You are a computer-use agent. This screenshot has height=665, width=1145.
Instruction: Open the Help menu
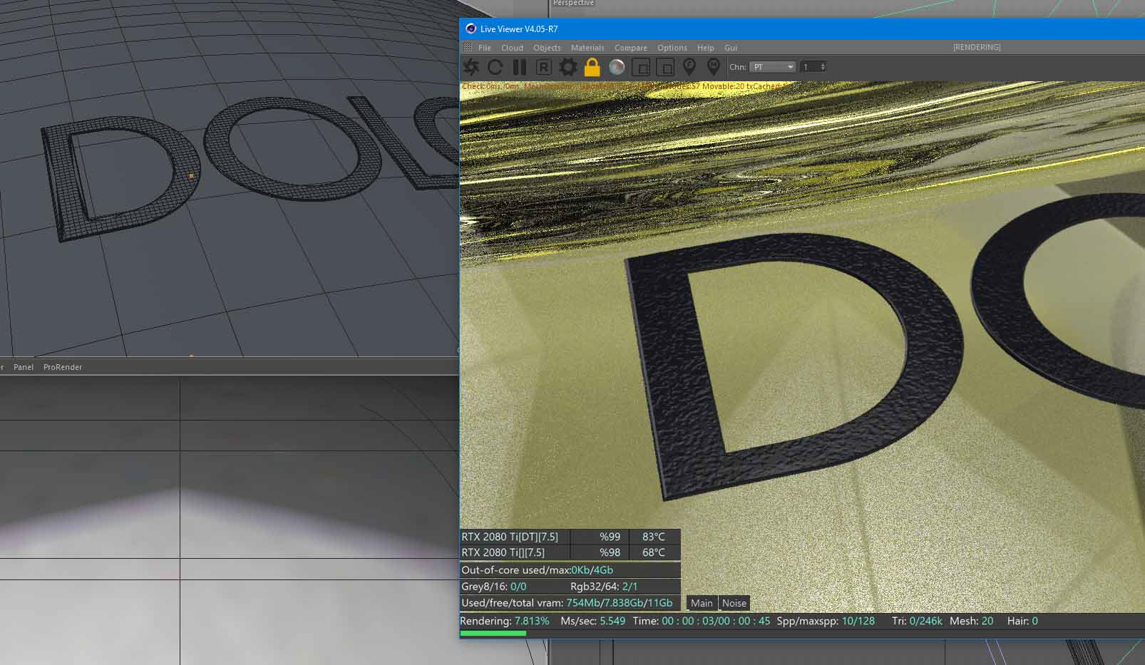(x=706, y=48)
